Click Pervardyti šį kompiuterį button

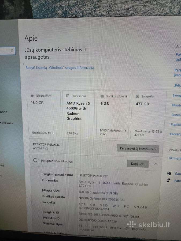(138, 149)
